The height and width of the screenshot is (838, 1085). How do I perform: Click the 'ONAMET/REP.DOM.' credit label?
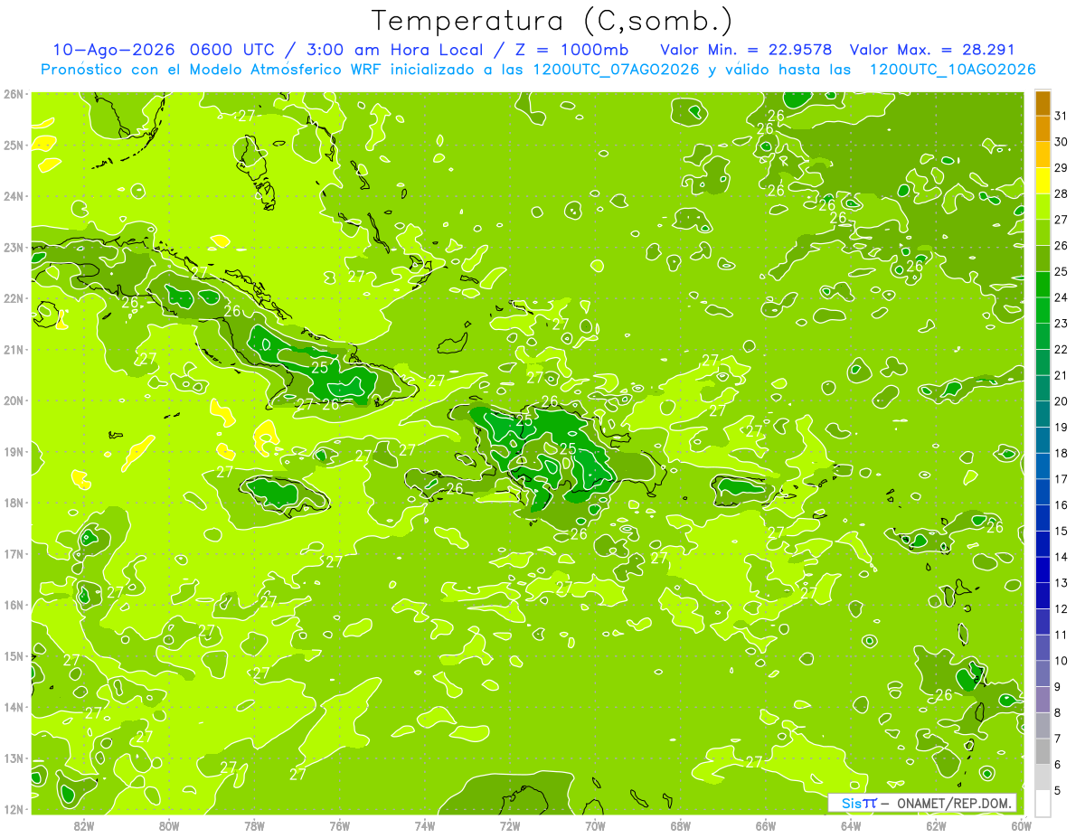click(x=955, y=803)
